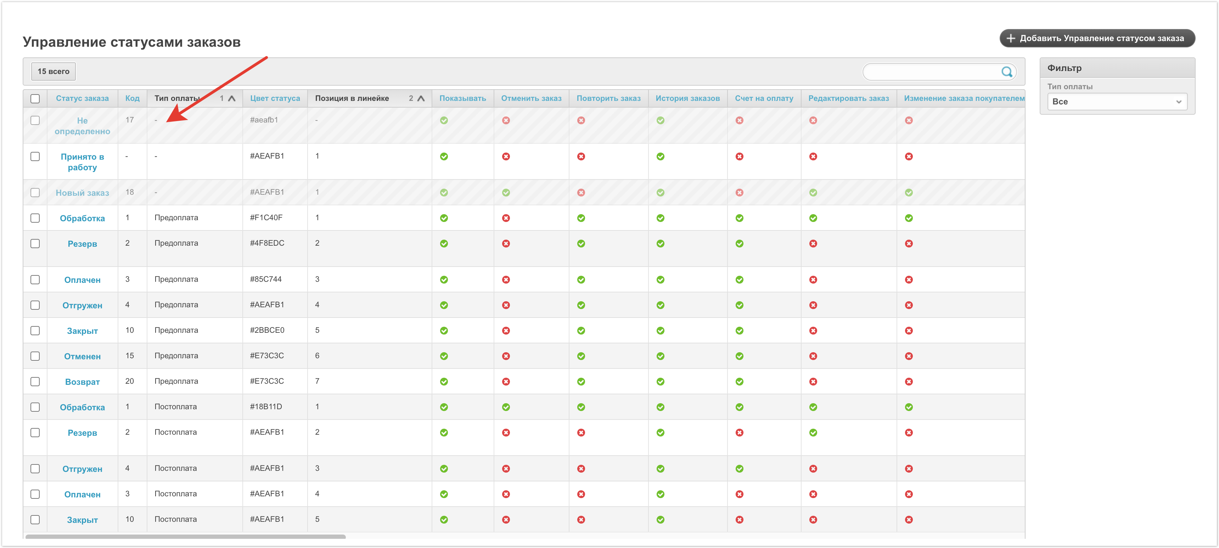Check the select-all header checkbox
The image size is (1219, 548).
[35, 98]
